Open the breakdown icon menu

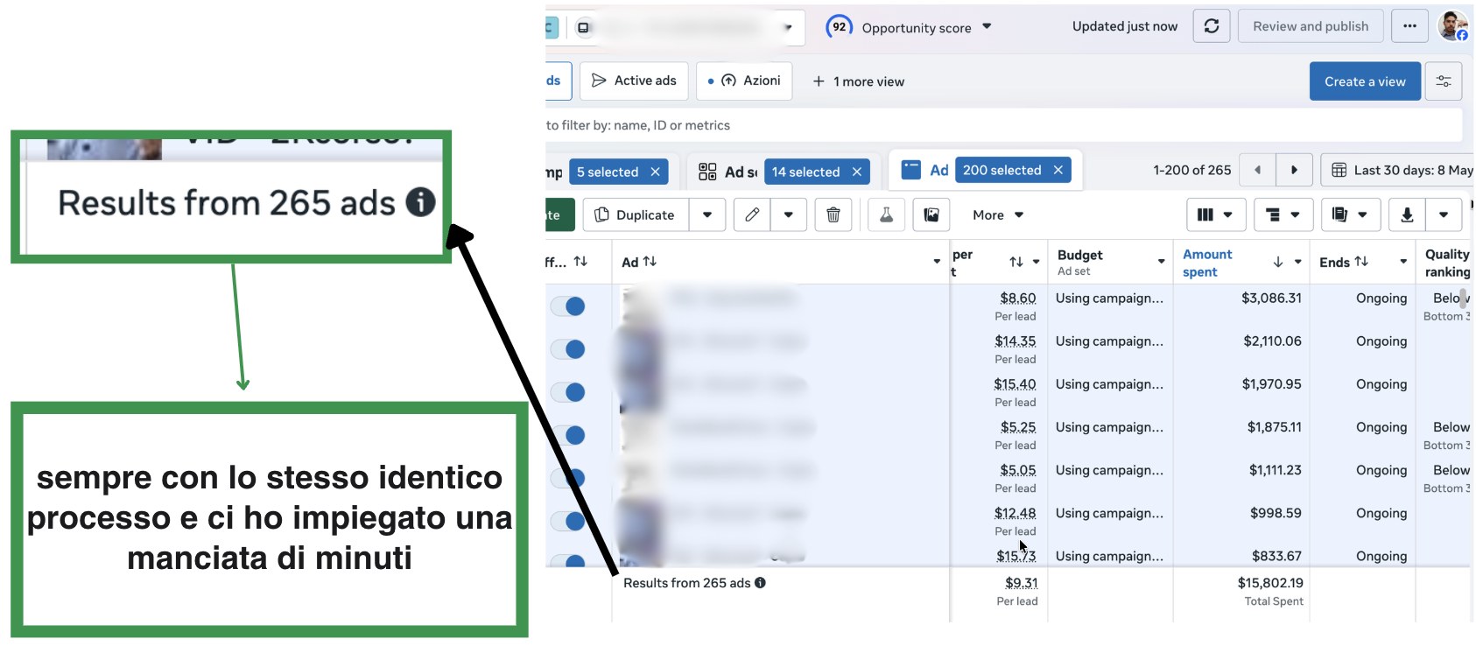1283,214
